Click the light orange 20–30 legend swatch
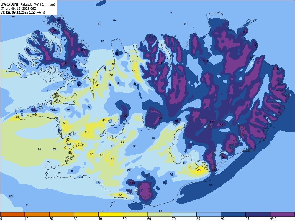The height and width of the screenshot is (221, 295). (62, 215)
